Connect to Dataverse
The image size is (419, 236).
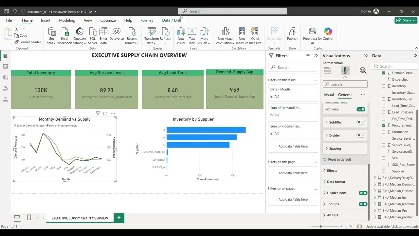point(117,34)
